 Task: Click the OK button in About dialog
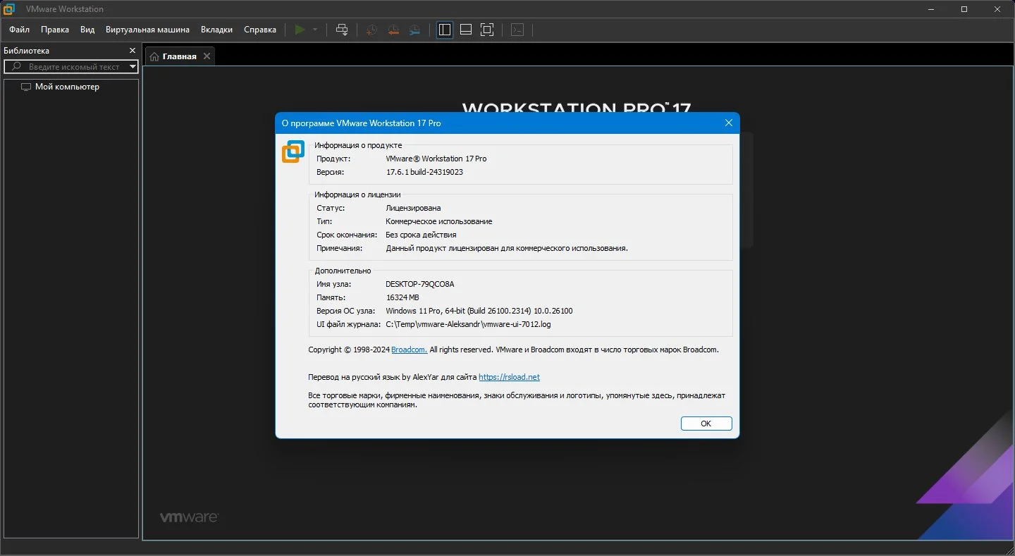click(x=706, y=424)
